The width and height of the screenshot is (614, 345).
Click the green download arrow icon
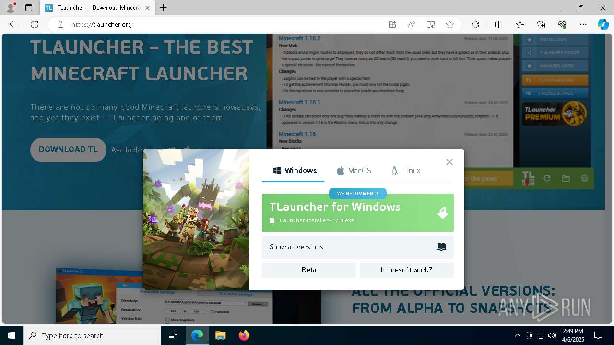pyautogui.click(x=443, y=213)
